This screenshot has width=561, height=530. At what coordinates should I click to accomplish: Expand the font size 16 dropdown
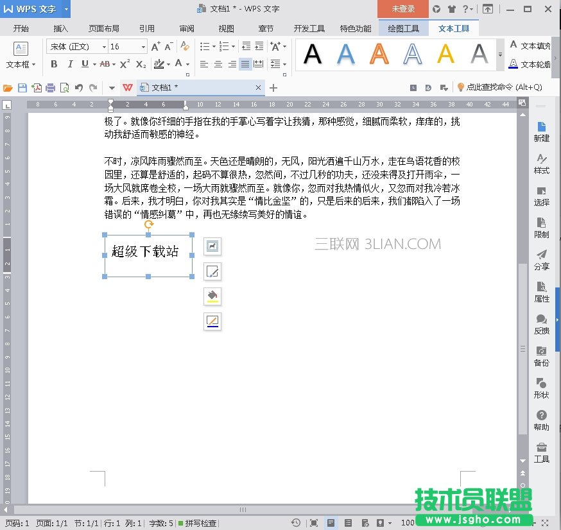click(143, 47)
